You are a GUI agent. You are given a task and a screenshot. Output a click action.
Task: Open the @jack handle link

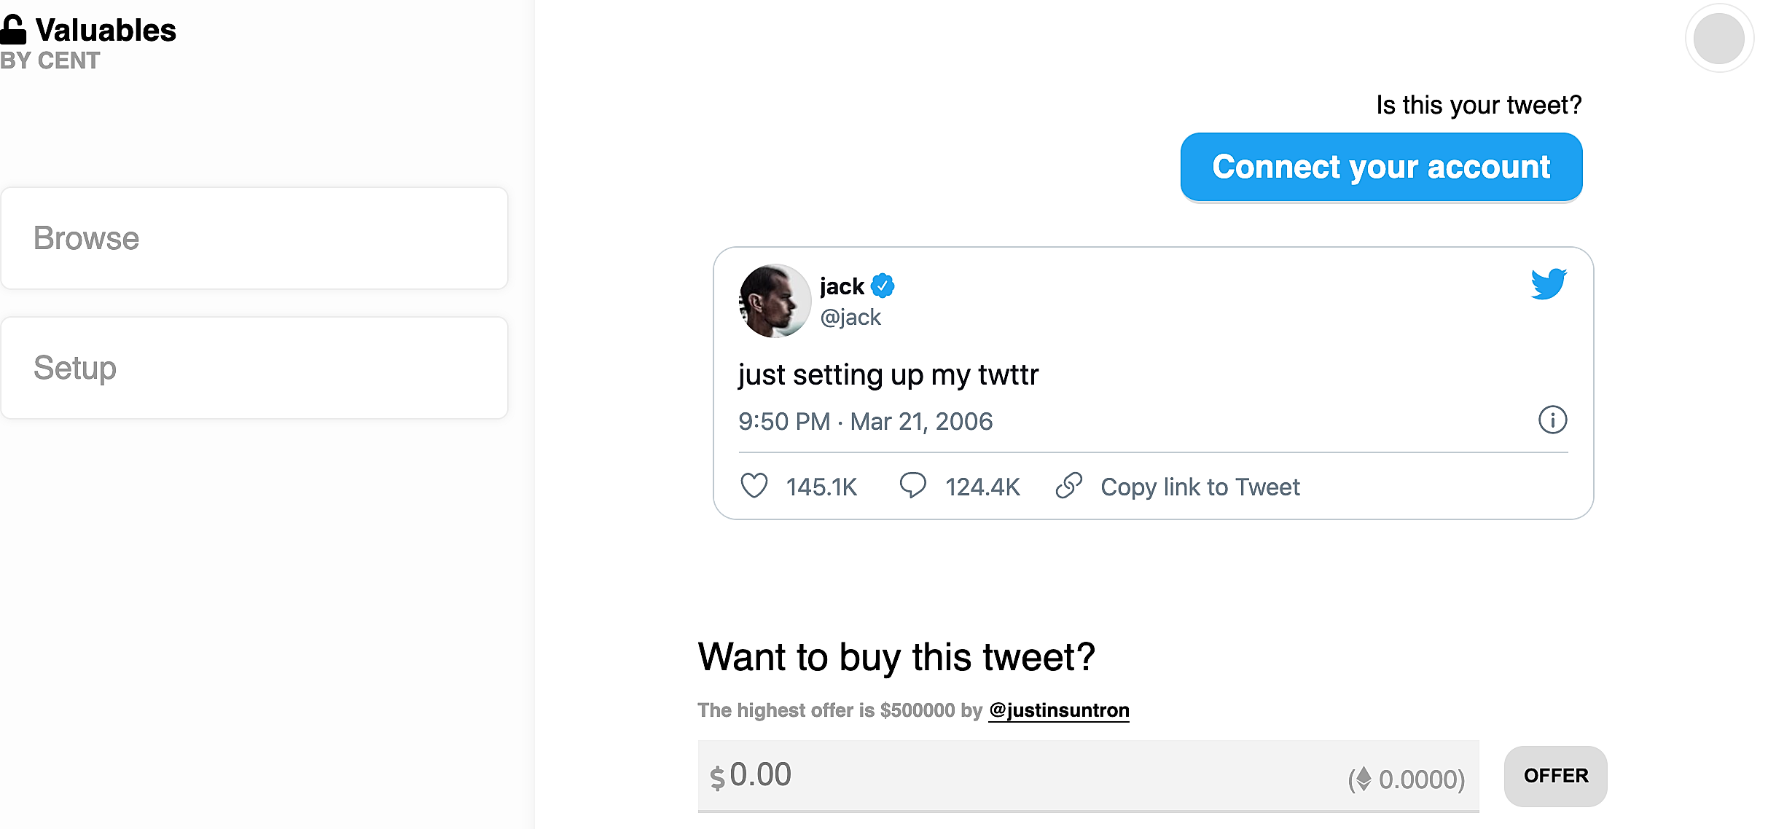pos(850,318)
